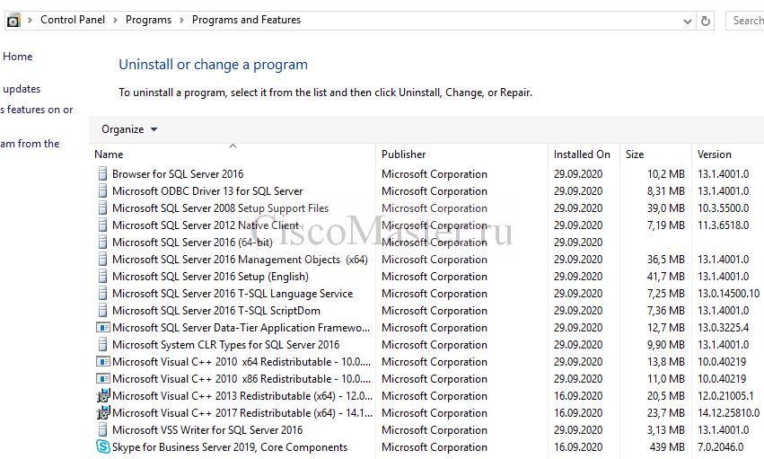Click the 39,0 MB size cell
This screenshot has height=459, width=764.
pyautogui.click(x=666, y=208)
